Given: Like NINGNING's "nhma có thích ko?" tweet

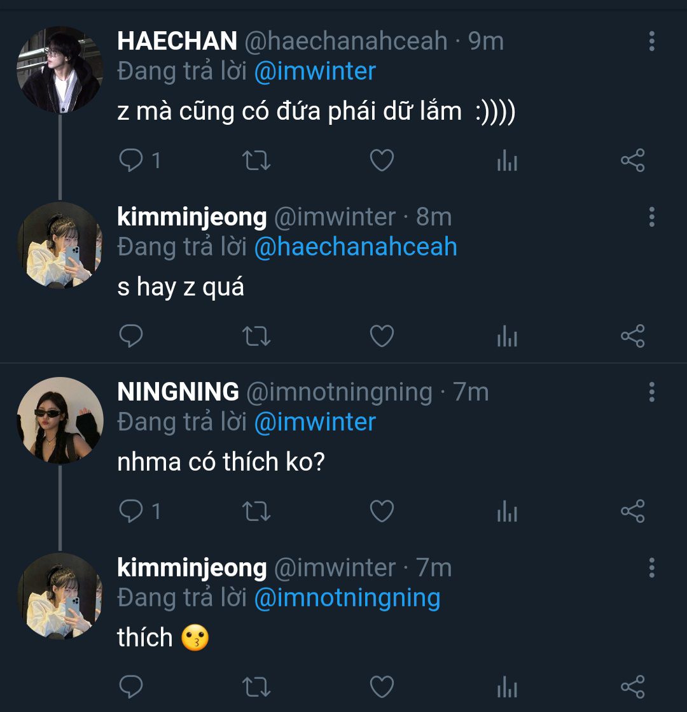Looking at the screenshot, I should [x=382, y=511].
